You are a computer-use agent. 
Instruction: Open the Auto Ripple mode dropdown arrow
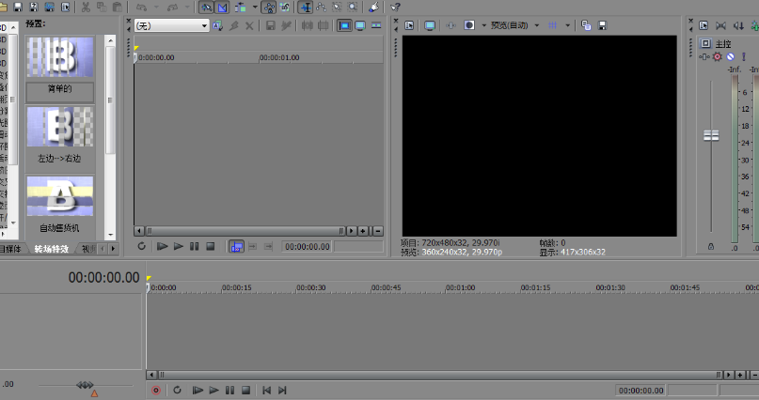click(255, 7)
